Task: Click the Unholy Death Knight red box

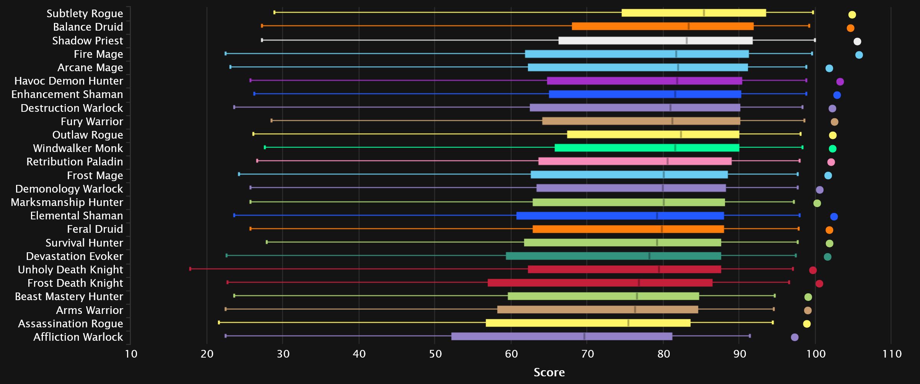Action: click(x=625, y=270)
